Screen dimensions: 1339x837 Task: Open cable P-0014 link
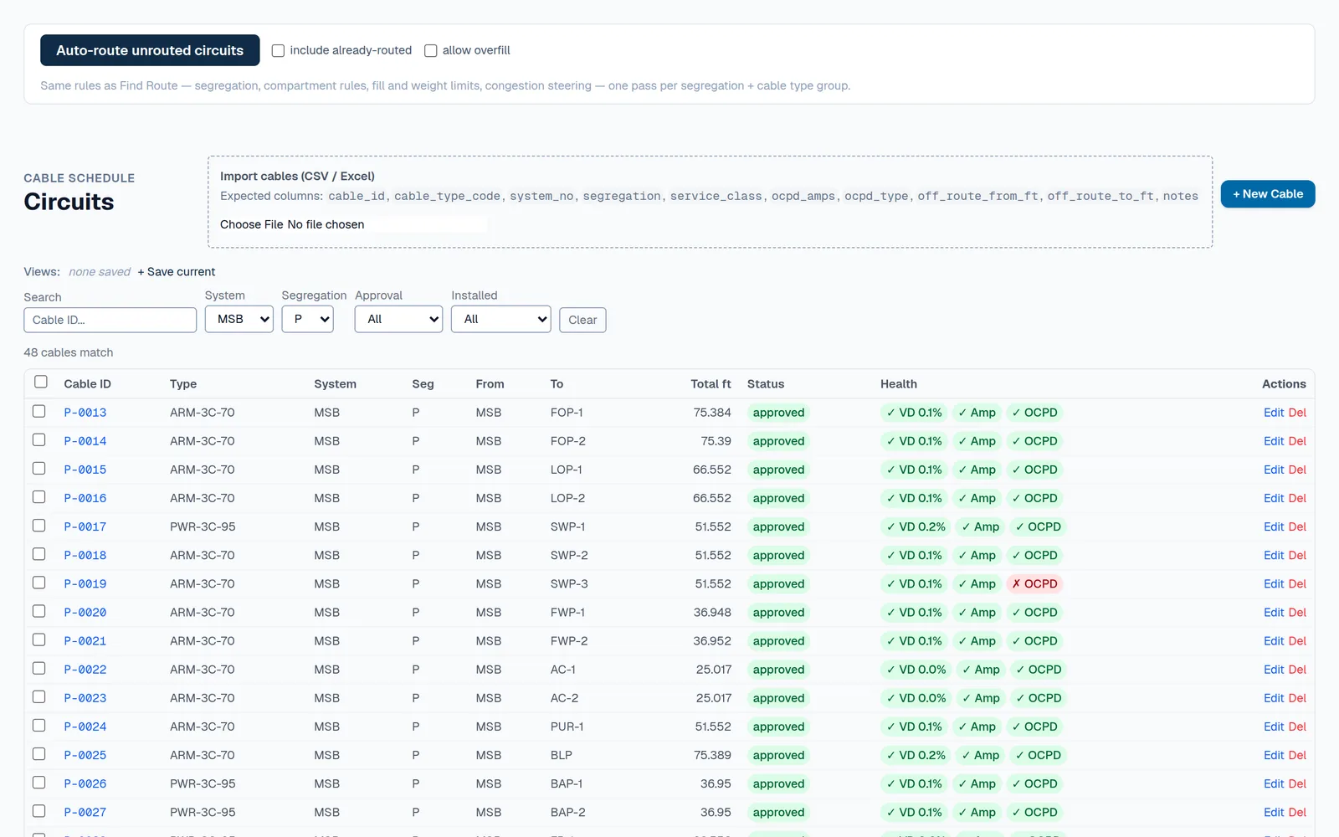[x=85, y=441]
